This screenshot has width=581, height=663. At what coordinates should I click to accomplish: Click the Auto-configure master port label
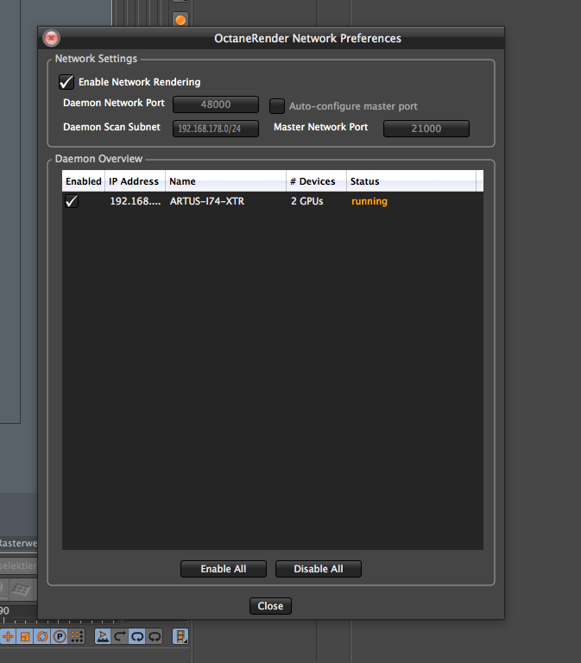353,106
